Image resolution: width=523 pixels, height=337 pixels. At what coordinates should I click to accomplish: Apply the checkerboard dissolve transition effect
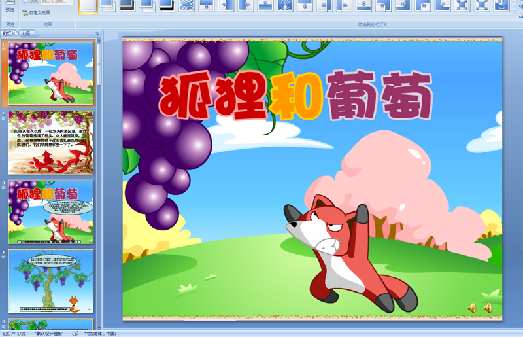pyautogui.click(x=186, y=6)
